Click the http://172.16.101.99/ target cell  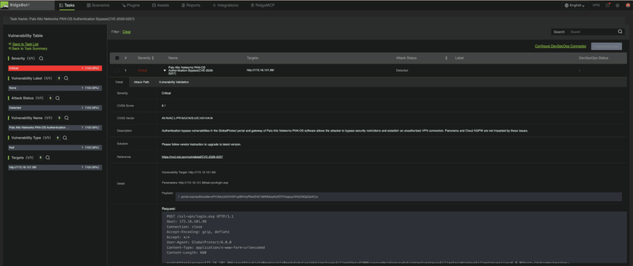coord(260,70)
